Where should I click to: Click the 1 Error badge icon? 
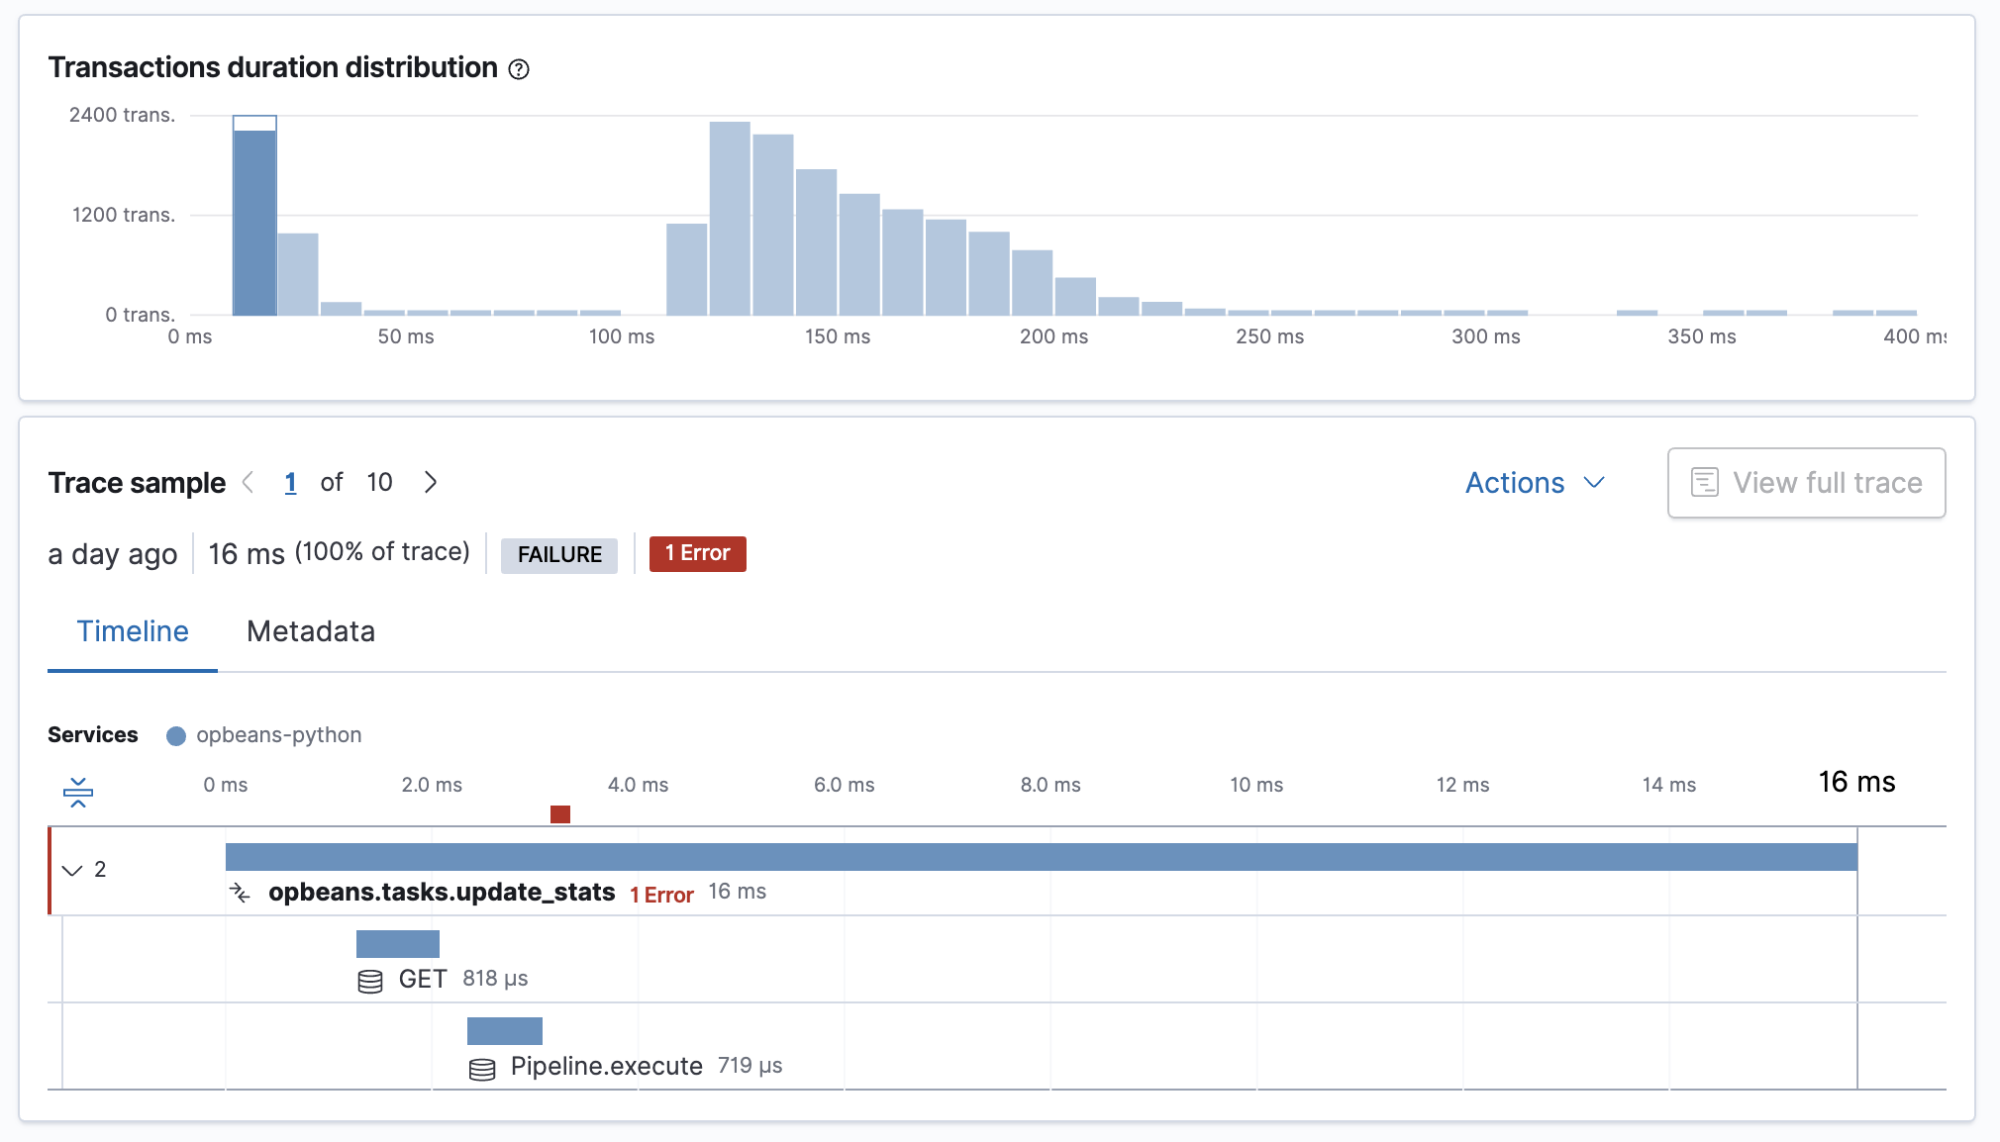[x=696, y=553]
